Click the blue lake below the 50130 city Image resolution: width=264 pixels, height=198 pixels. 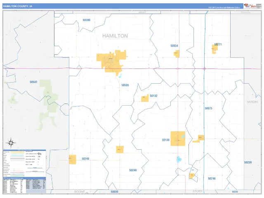click(x=179, y=159)
